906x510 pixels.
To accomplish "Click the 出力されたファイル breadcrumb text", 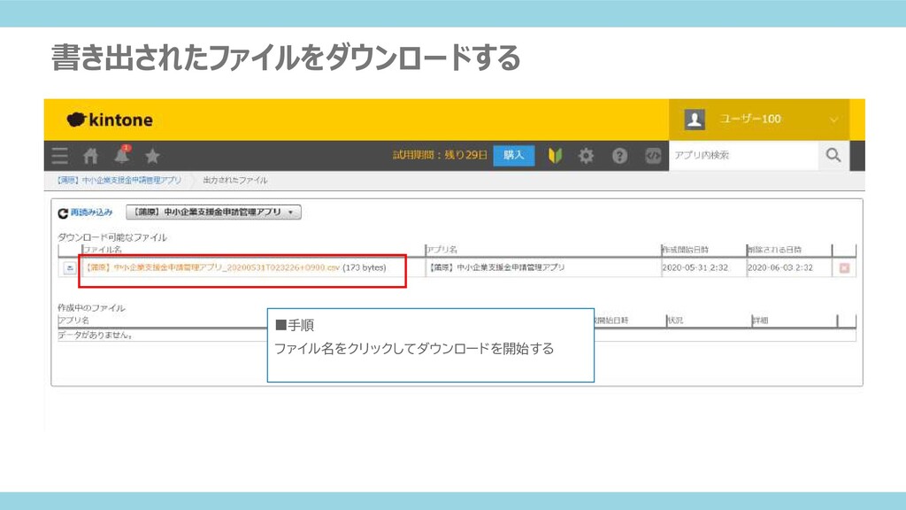I will coord(235,181).
